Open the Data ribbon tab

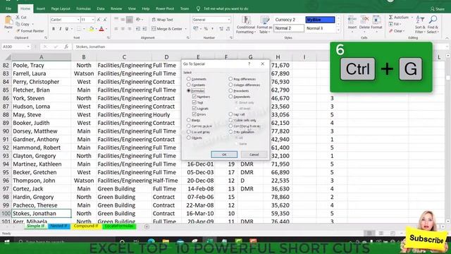[101, 8]
